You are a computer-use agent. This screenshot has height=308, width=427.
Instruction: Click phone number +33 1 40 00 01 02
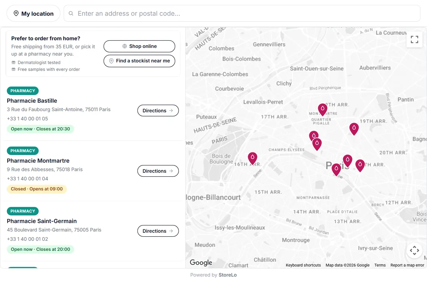tap(27, 239)
